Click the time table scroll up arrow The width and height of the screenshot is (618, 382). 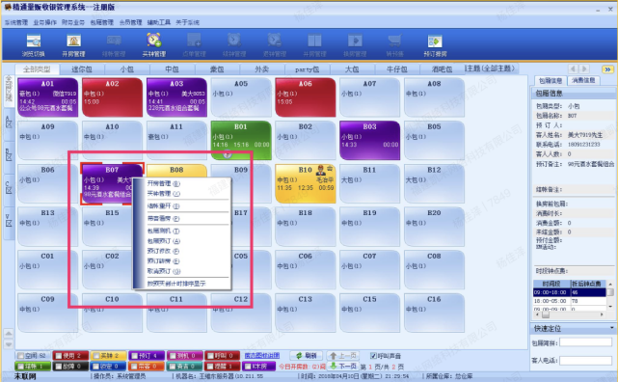click(x=610, y=284)
